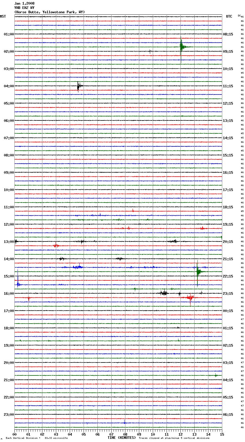This screenshot has width=245, height=442.
Task: Select the 00:15 UTC label
Action: pyautogui.click(x=228, y=311)
